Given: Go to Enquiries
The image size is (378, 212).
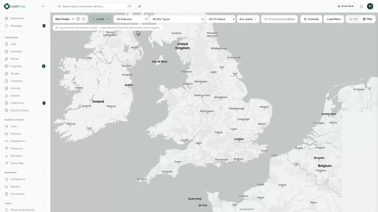Looking at the screenshot, I should click(25, 66).
